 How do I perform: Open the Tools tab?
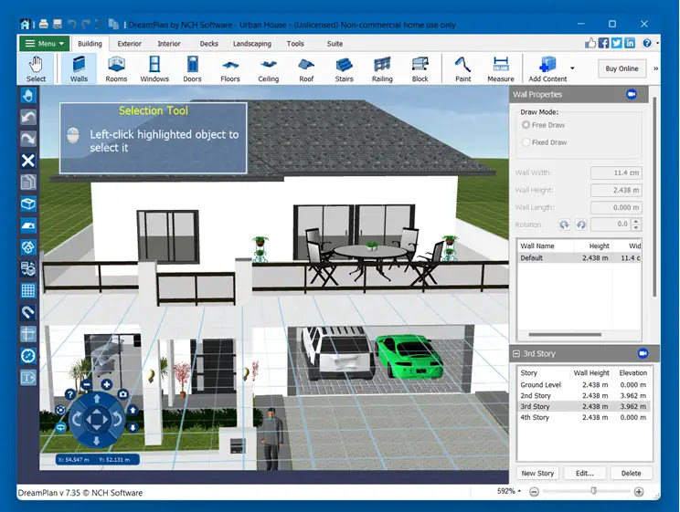[x=295, y=44]
